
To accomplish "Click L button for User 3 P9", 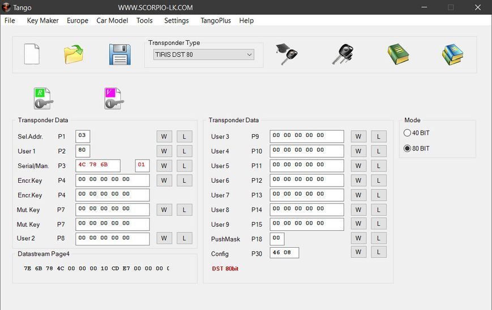I will pyautogui.click(x=378, y=137).
